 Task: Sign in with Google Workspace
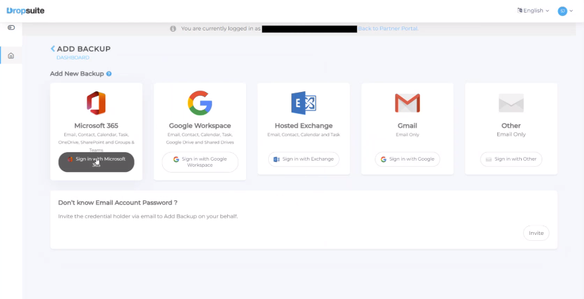(x=200, y=162)
